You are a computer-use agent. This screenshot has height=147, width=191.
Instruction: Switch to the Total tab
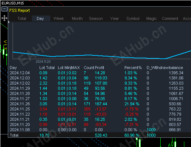point(22,18)
